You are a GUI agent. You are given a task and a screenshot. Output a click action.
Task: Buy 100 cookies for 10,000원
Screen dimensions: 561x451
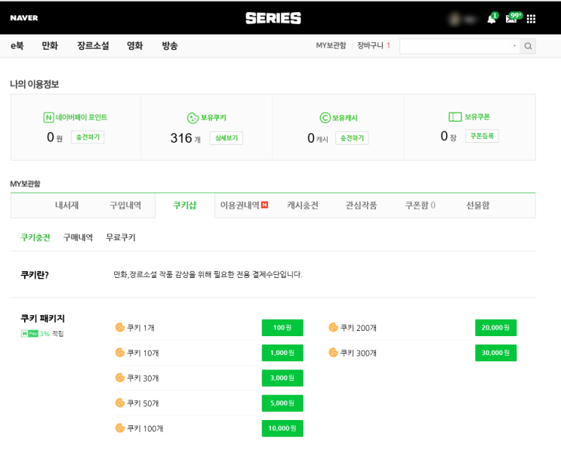coord(282,428)
